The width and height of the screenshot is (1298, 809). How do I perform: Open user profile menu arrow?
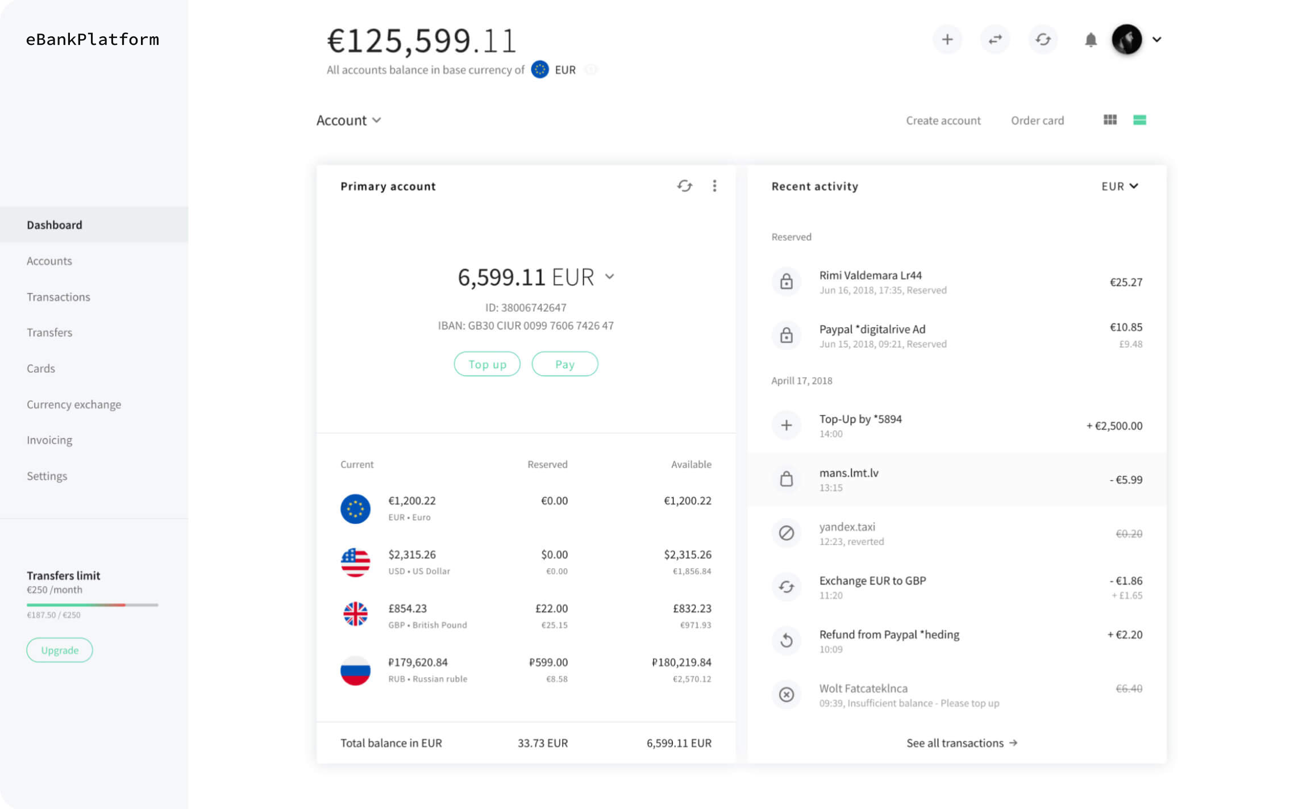tap(1157, 40)
